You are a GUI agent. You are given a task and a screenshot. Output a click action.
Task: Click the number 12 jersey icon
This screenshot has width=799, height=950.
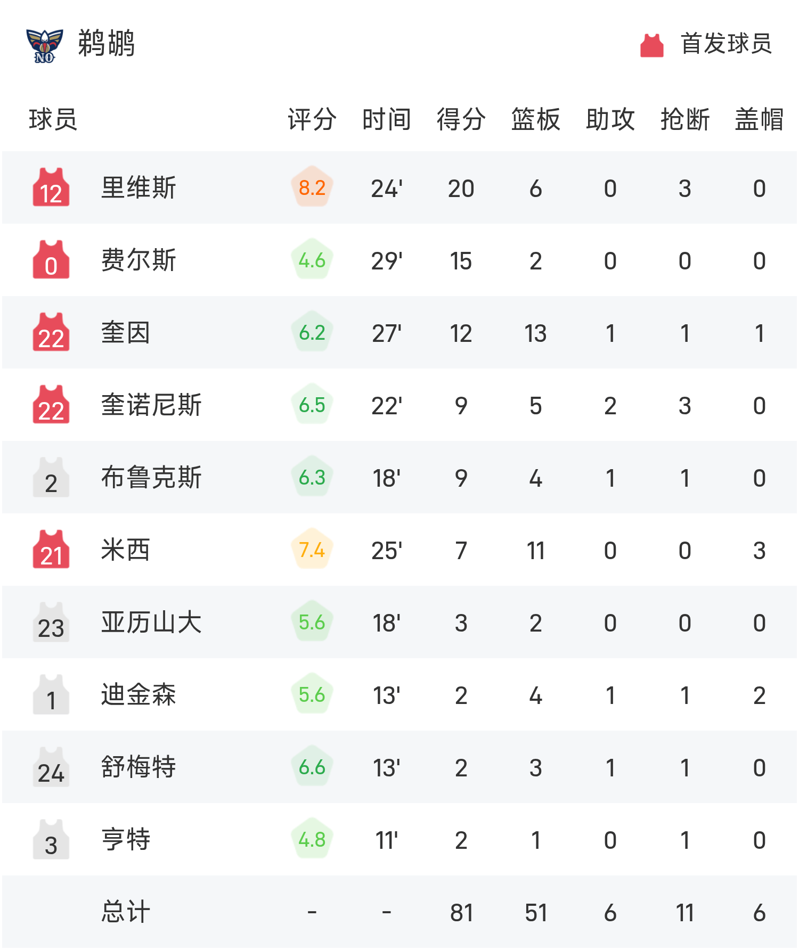coord(51,187)
